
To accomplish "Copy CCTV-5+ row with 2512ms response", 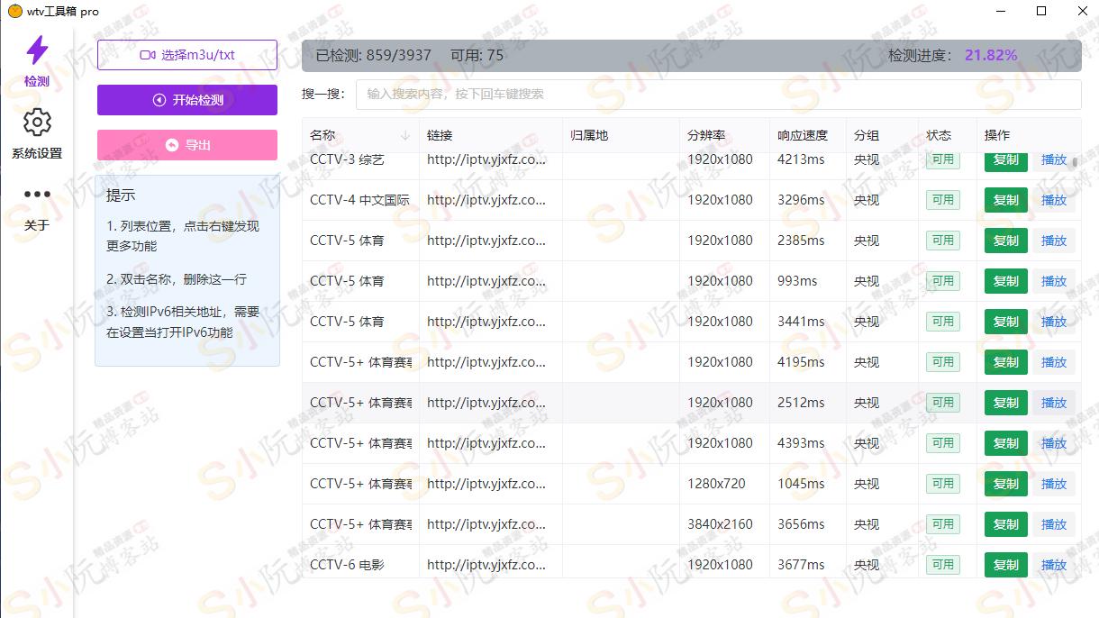I will [x=1005, y=403].
